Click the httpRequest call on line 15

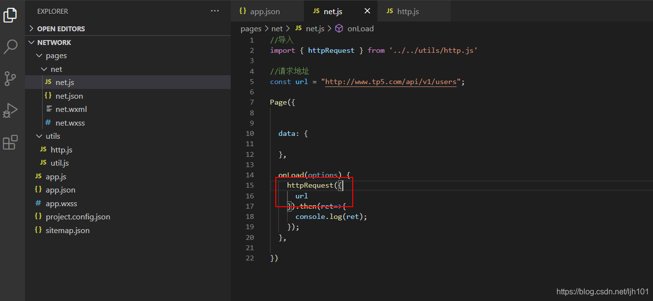(310, 185)
